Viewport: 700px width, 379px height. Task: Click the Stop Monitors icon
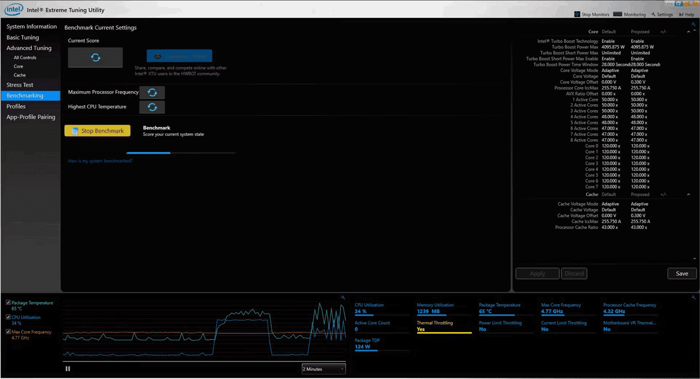pos(577,15)
